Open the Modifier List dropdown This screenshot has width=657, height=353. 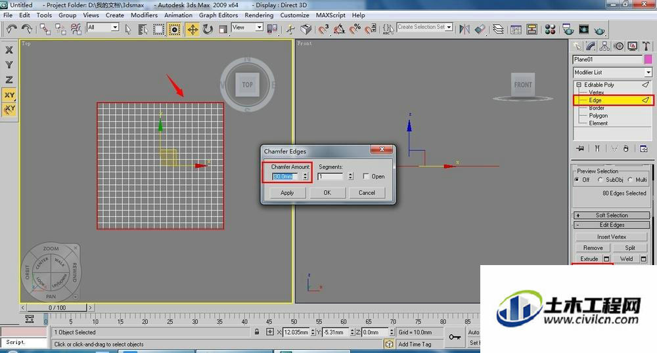648,72
